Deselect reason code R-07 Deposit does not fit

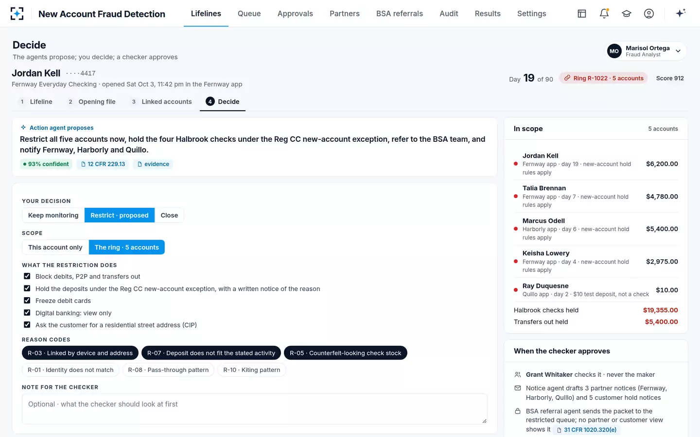(x=211, y=353)
